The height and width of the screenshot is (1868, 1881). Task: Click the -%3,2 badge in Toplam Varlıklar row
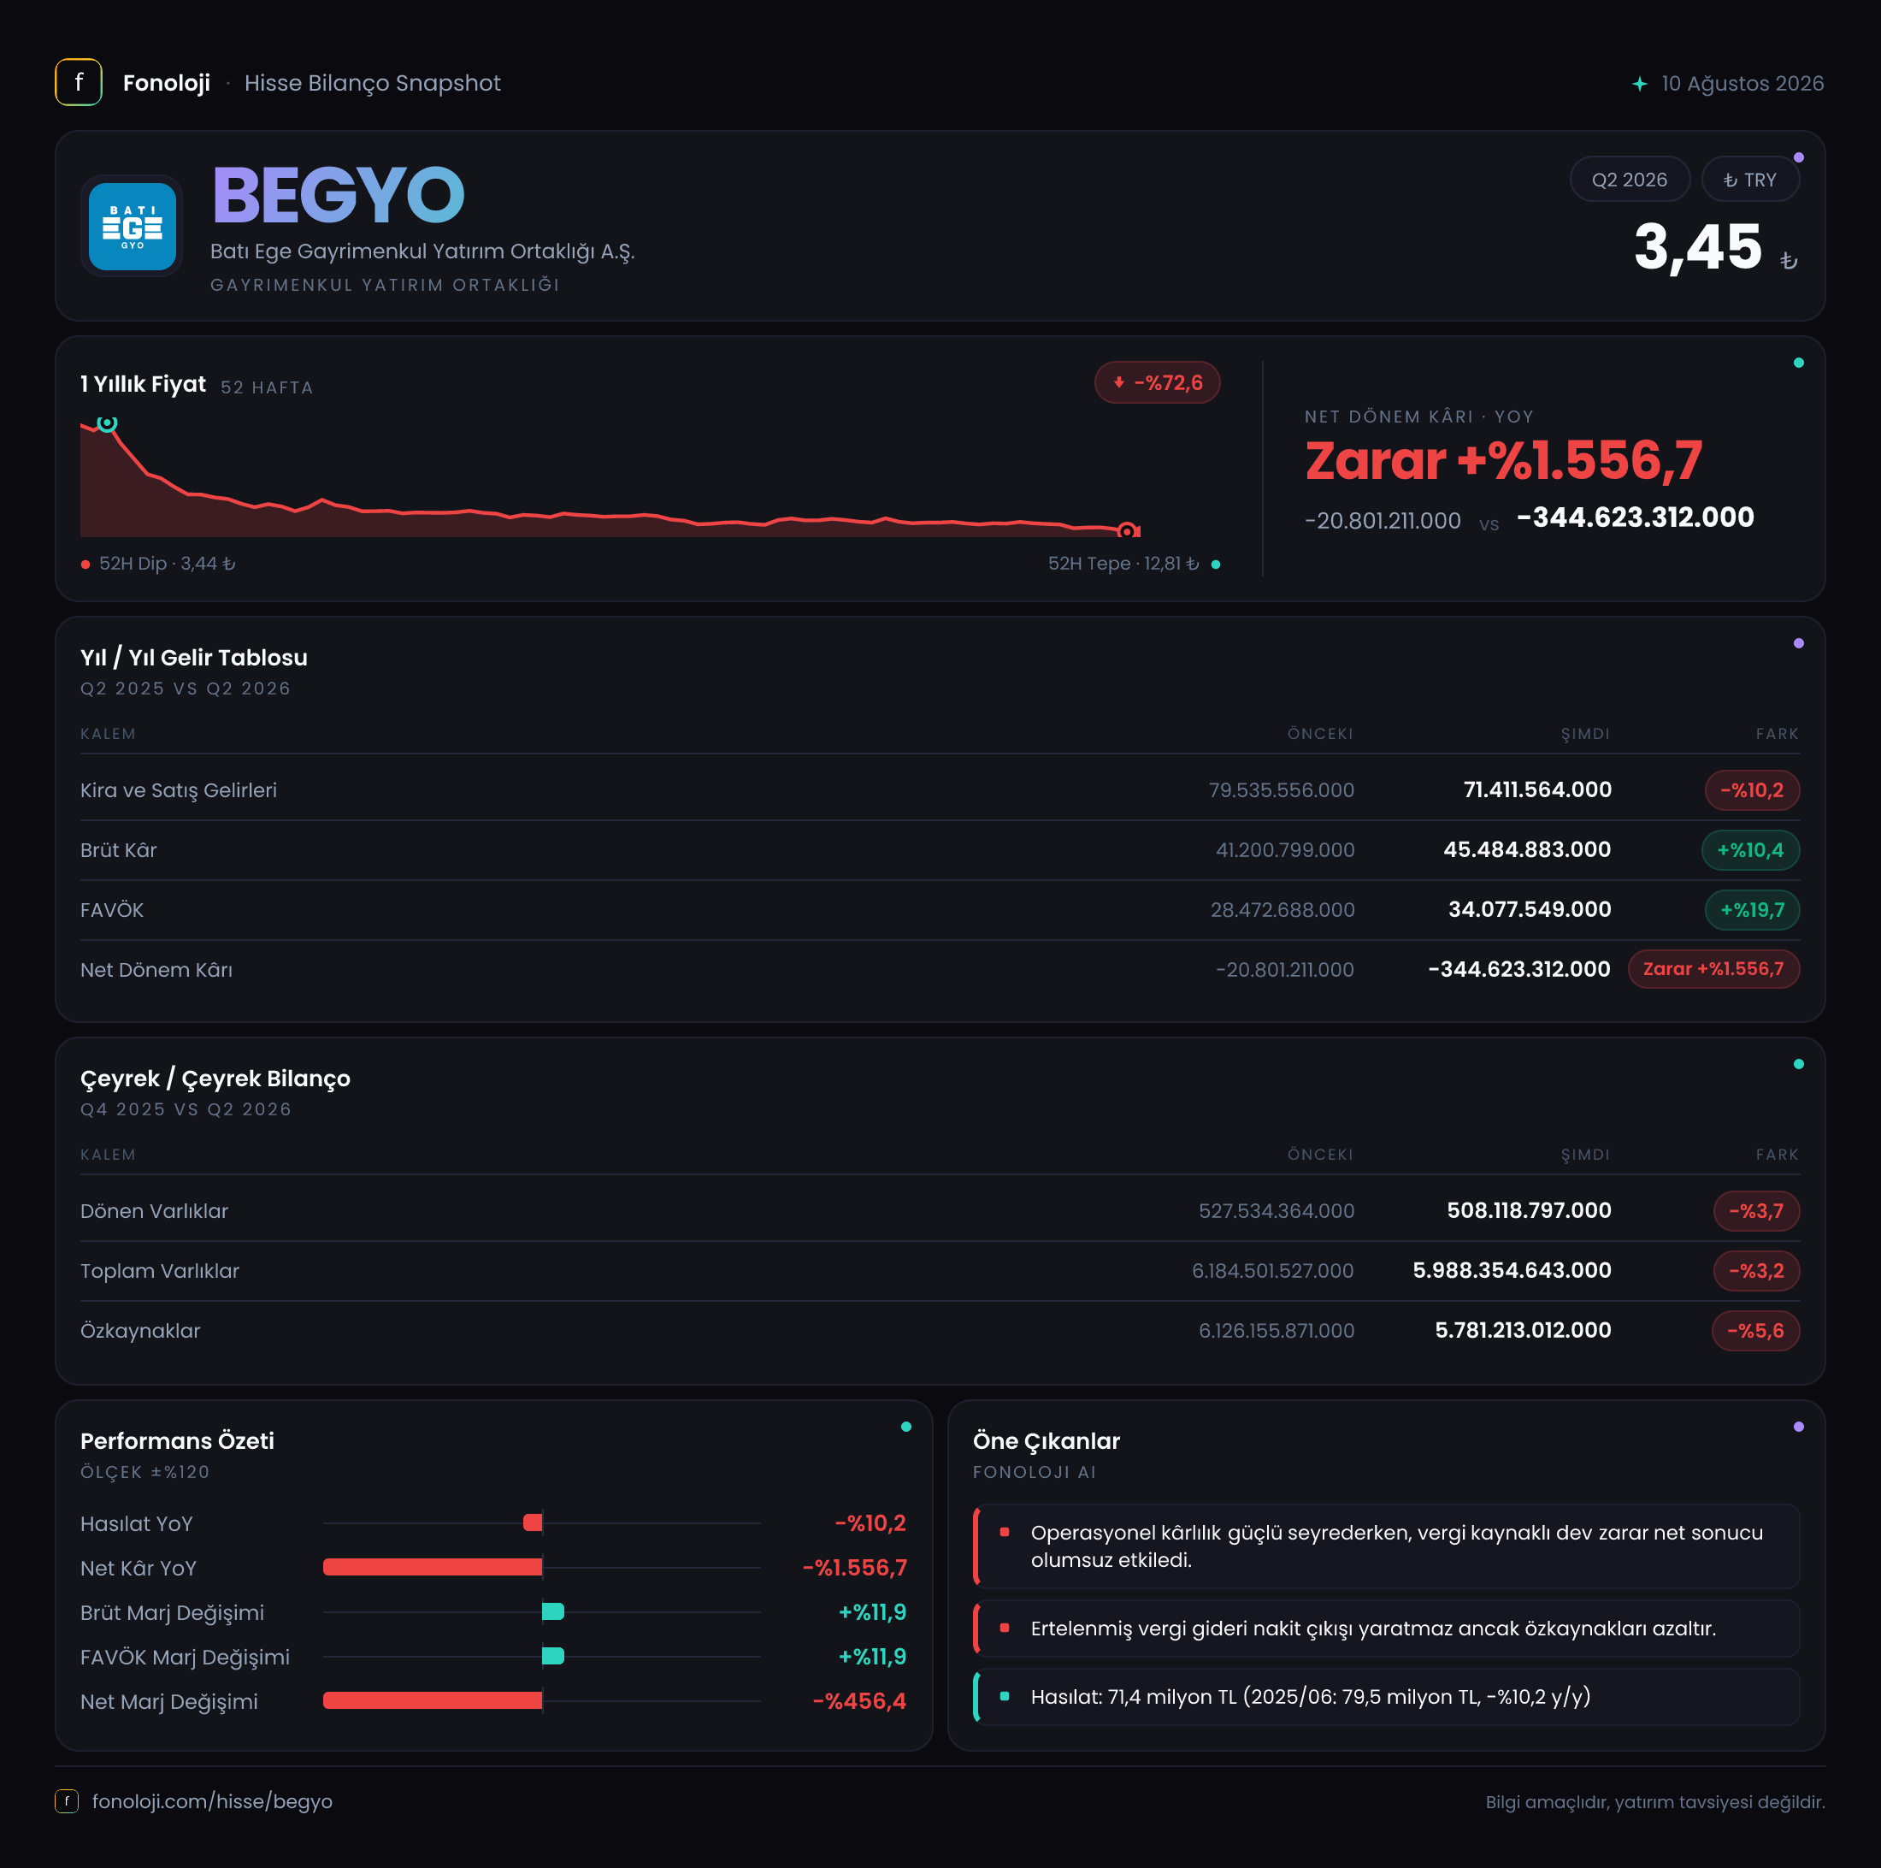(1755, 1270)
